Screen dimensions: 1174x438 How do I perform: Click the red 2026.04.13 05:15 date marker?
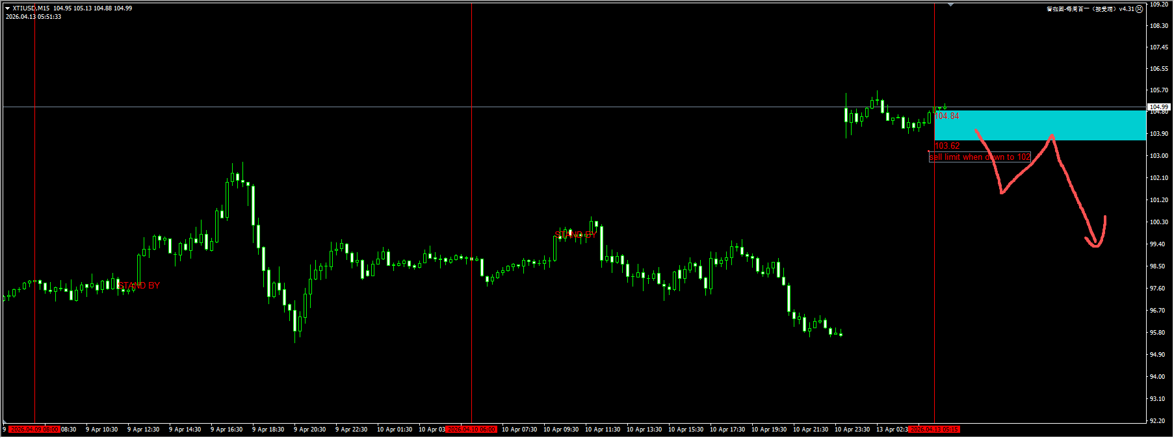click(x=934, y=430)
